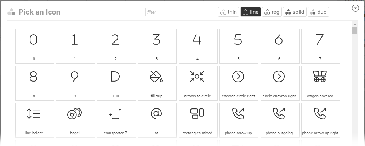Choose the chevron-circle-right icon
Screen dimensions: 365x146
pos(239,83)
